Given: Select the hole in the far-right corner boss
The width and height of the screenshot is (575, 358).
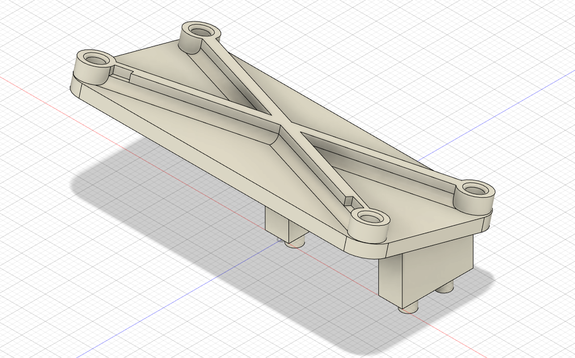Looking at the screenshot, I should click(476, 189).
